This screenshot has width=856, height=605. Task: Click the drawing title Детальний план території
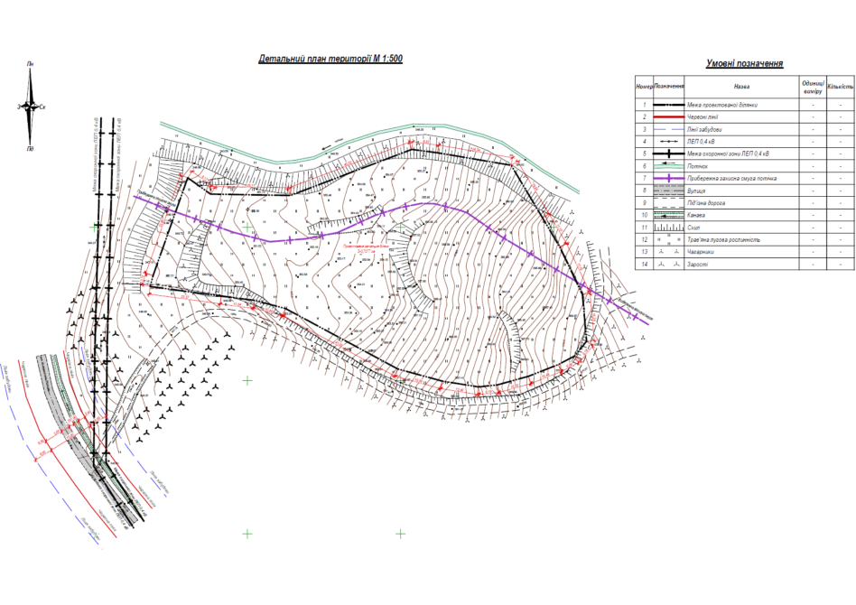click(330, 59)
